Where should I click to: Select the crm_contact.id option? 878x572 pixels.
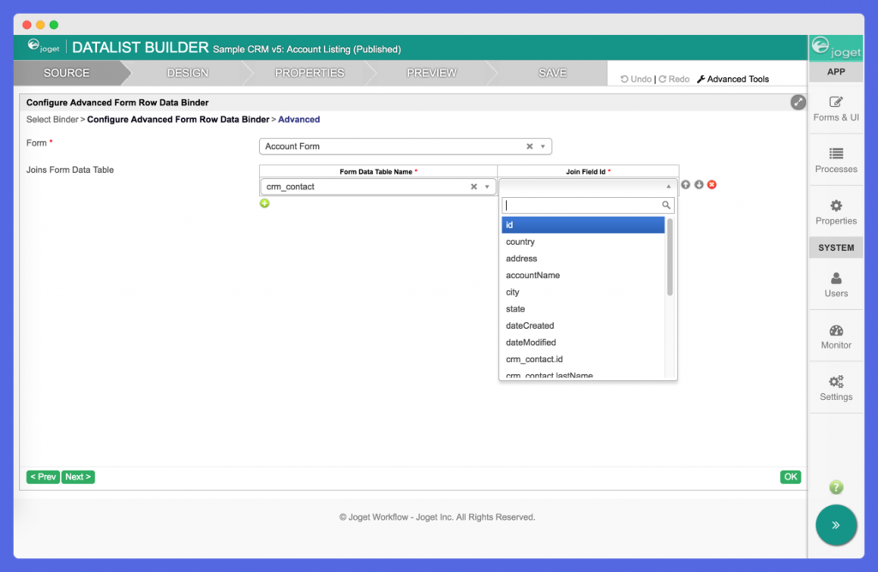583,359
